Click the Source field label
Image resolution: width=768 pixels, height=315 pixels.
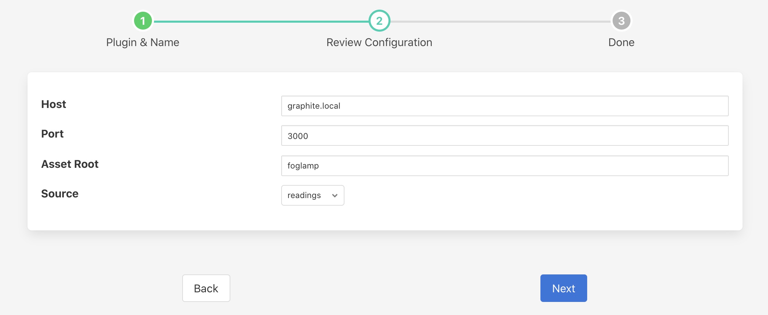tap(60, 194)
